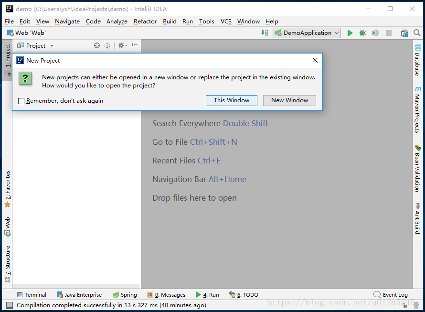Open the Refactor menu
The height and width of the screenshot is (312, 425).
(145, 22)
